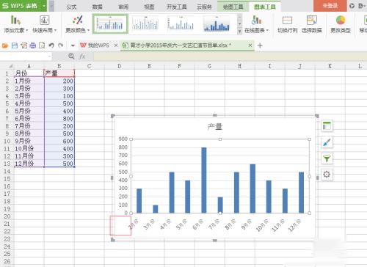Open the WPS application menu dropdown arrow
Screen dimensions: 367x267
44,6
